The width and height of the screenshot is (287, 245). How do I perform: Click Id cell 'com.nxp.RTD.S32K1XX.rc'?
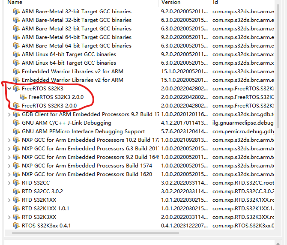click(243, 200)
